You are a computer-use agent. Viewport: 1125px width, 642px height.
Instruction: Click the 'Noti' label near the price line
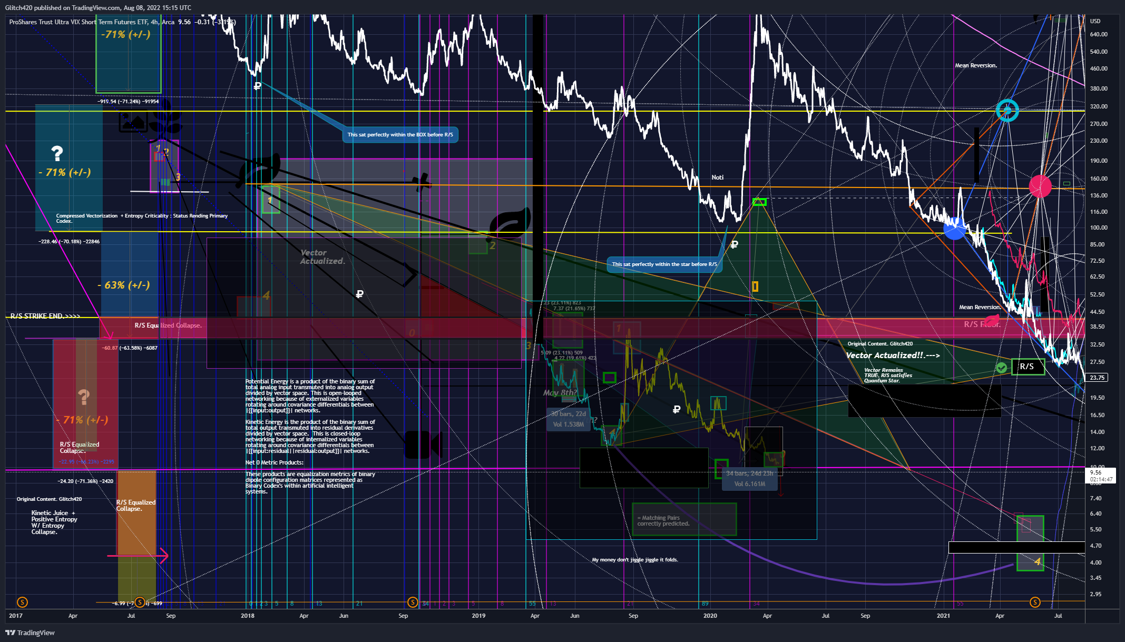718,177
